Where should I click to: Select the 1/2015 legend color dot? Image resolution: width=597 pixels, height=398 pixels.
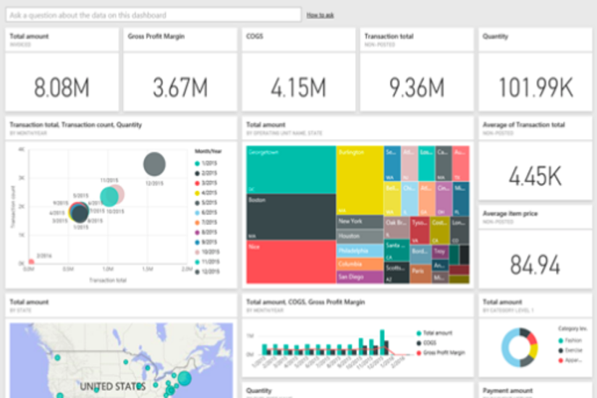(198, 164)
